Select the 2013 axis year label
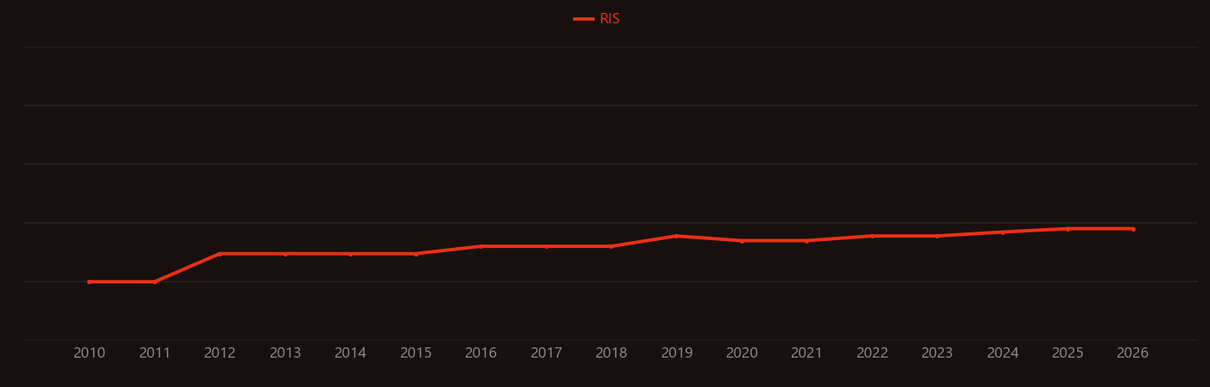 click(285, 353)
